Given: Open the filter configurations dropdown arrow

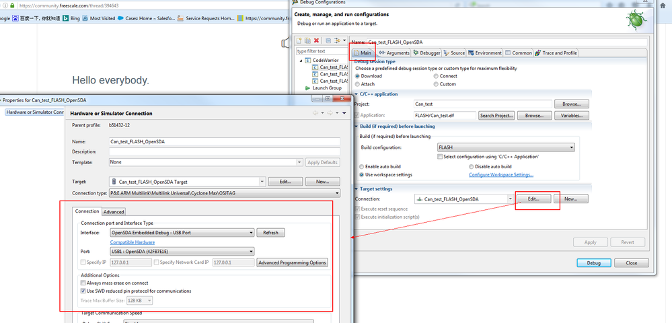Looking at the screenshot, I should click(x=344, y=41).
